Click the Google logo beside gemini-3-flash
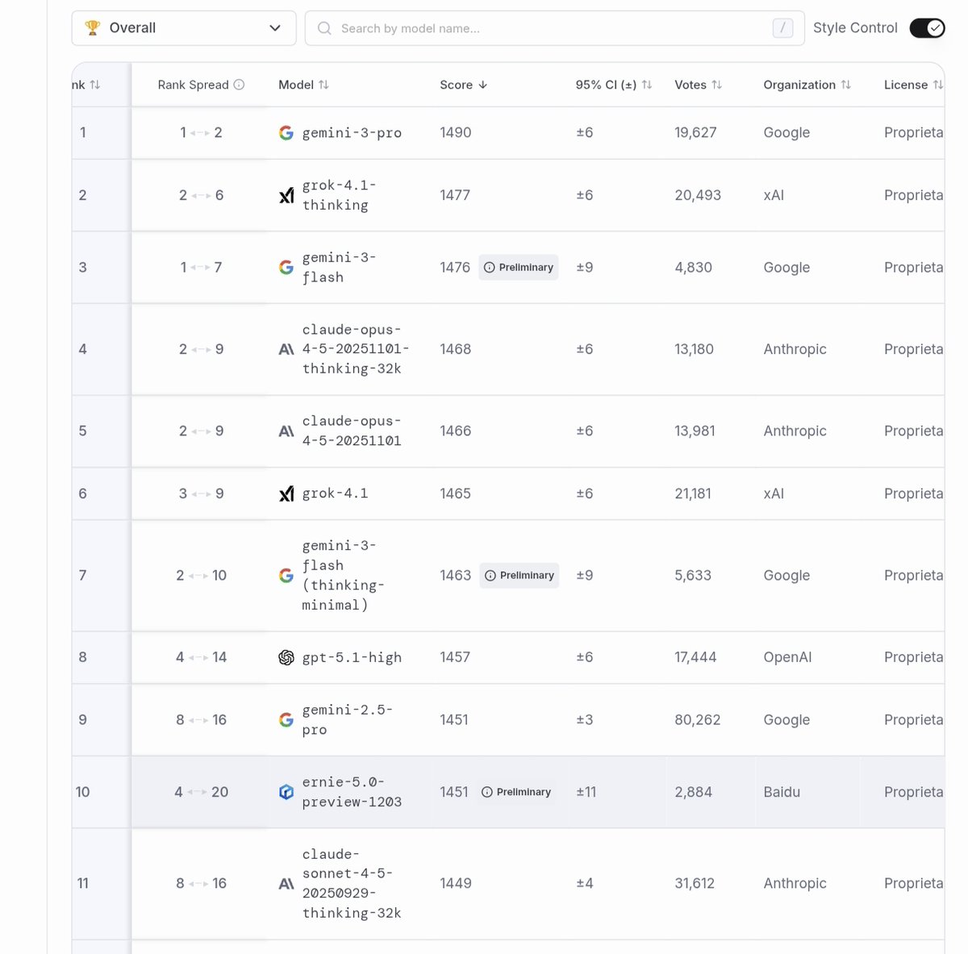This screenshot has width=968, height=954. tap(286, 267)
